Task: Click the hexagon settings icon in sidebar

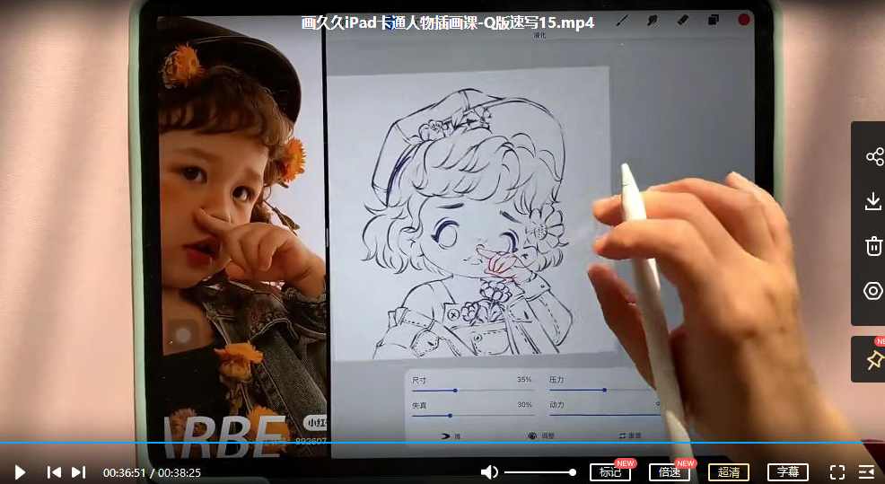Action: [x=873, y=291]
